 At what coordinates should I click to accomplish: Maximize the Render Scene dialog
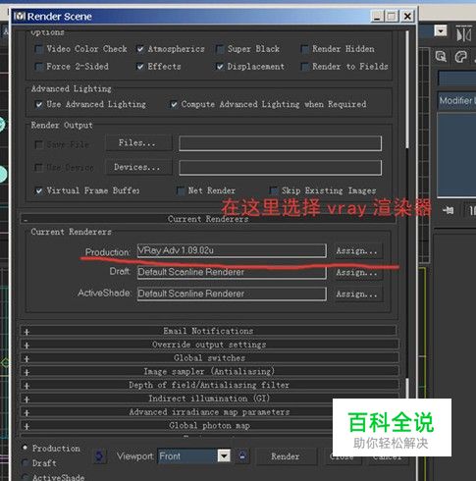click(392, 16)
